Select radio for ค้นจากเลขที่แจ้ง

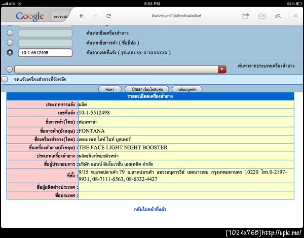click(10, 52)
